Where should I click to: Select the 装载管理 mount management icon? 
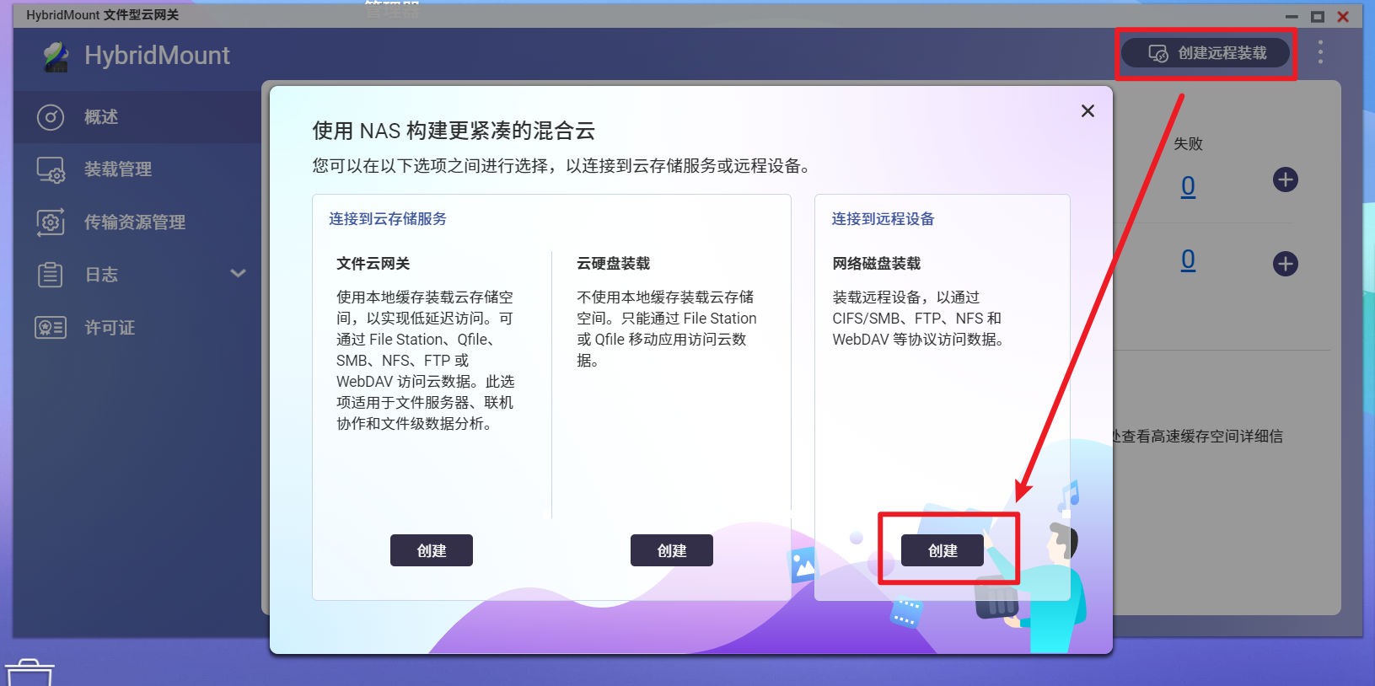click(51, 169)
